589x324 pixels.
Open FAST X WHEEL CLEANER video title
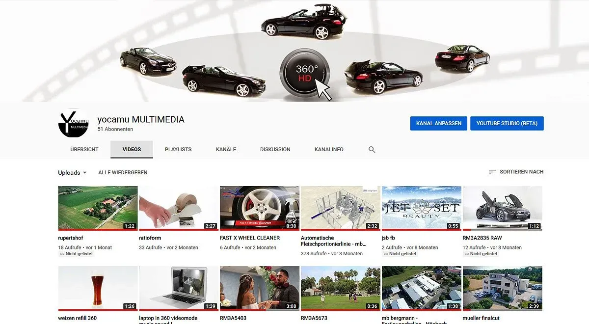pyautogui.click(x=250, y=238)
